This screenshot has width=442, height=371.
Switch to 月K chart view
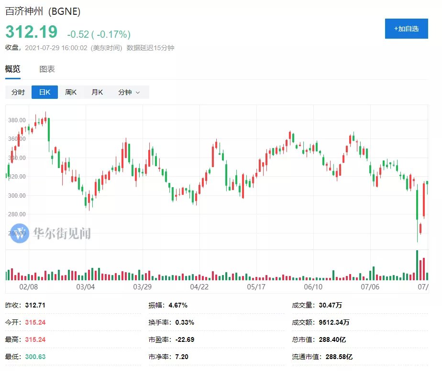97,92
